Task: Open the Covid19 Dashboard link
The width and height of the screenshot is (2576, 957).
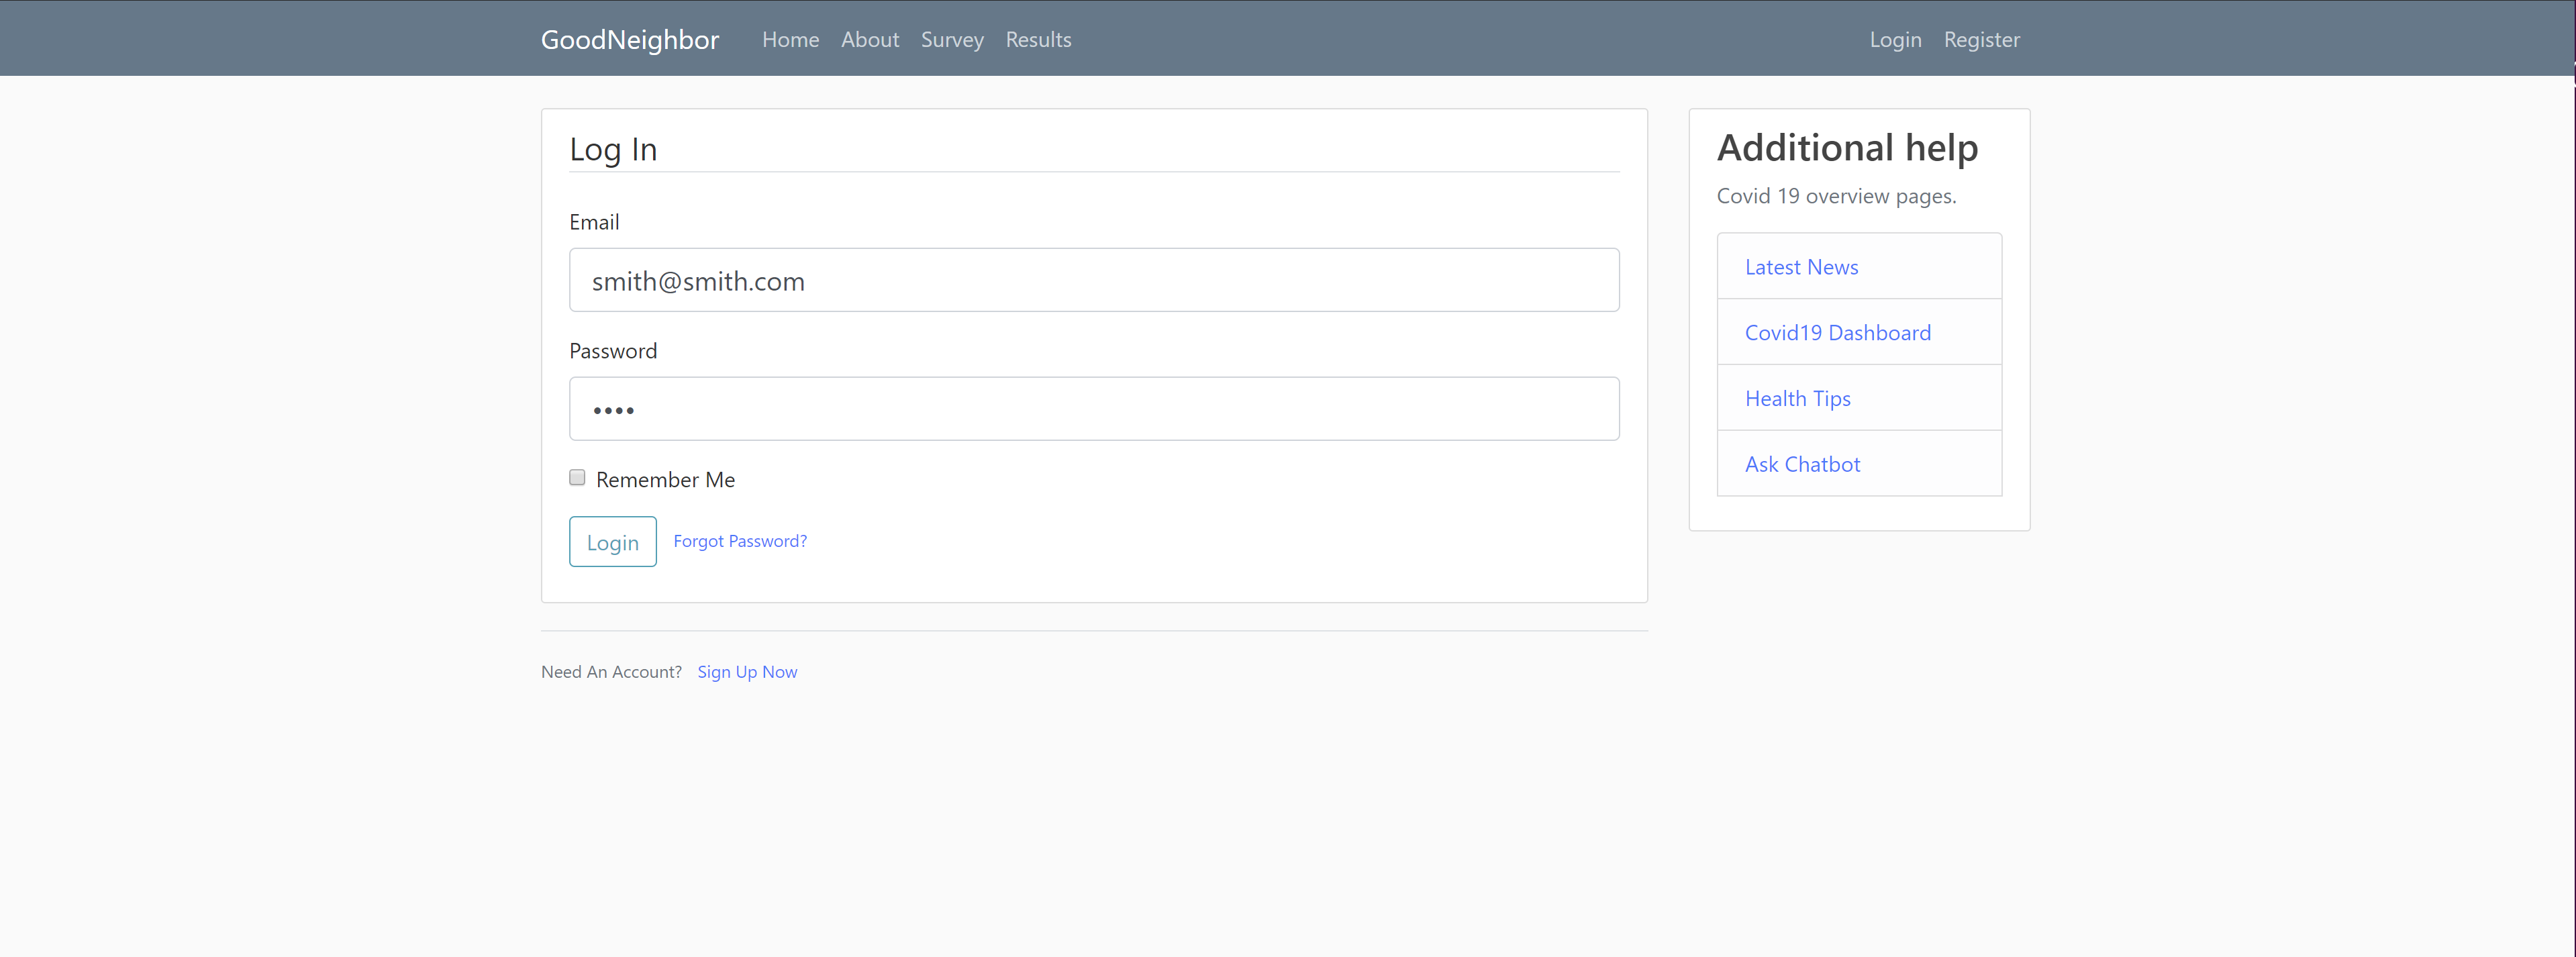Action: pos(1836,333)
